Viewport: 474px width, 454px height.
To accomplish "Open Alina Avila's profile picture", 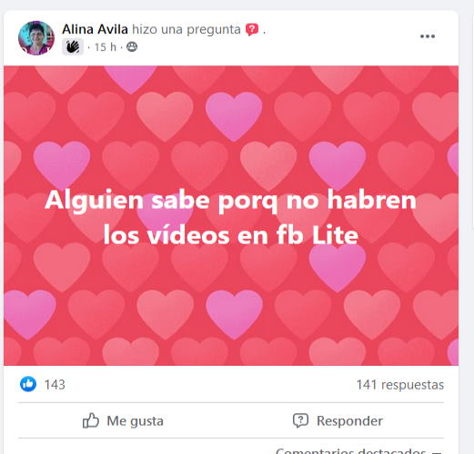I will (x=36, y=38).
